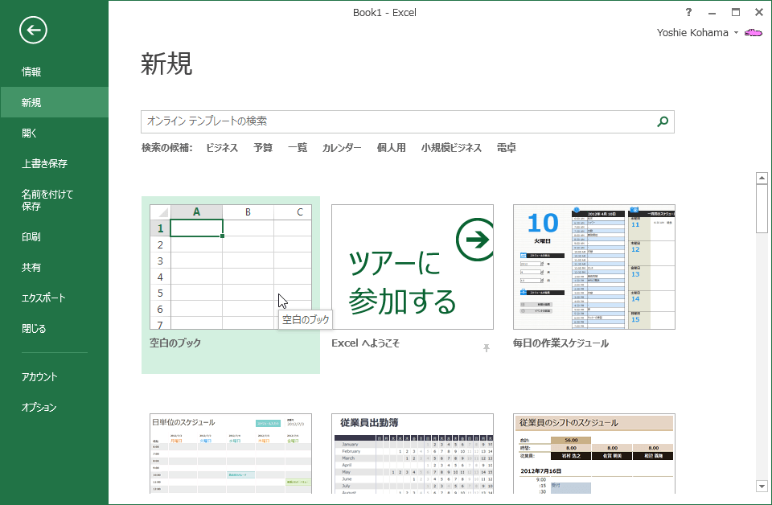Select the 空白のブック template thumbnail
Viewport: 772px width, 505px height.
[x=231, y=267]
